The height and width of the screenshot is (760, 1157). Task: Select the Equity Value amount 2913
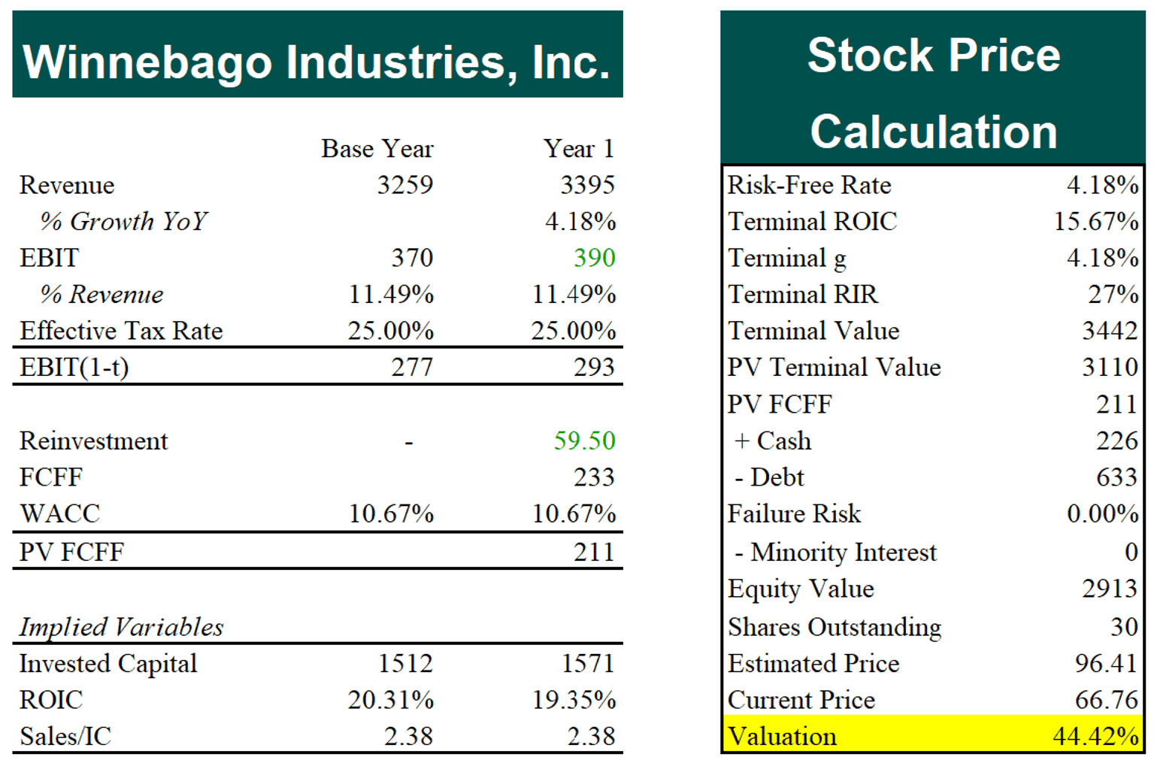[1110, 589]
